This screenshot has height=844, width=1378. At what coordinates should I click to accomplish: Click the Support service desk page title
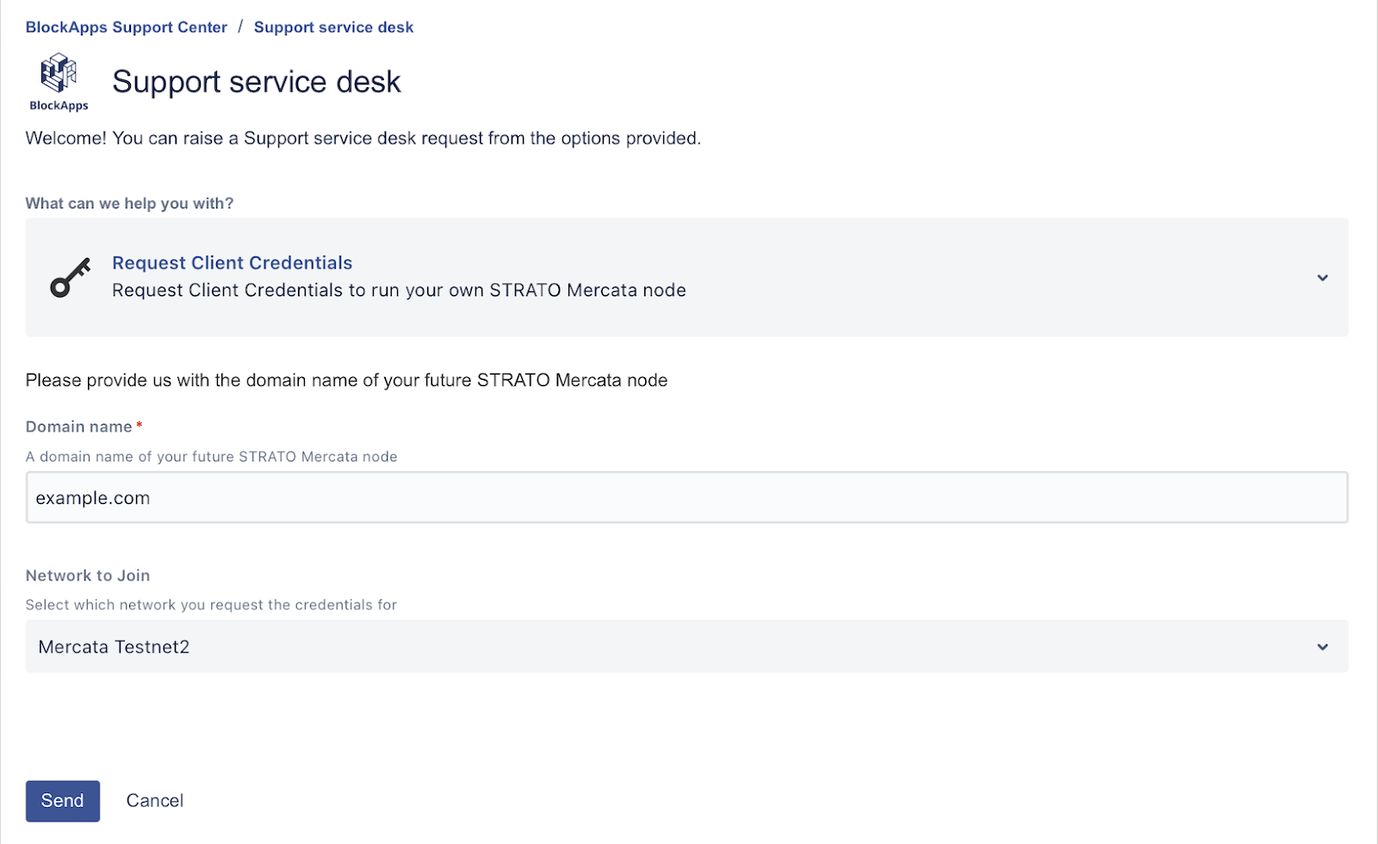coord(256,81)
